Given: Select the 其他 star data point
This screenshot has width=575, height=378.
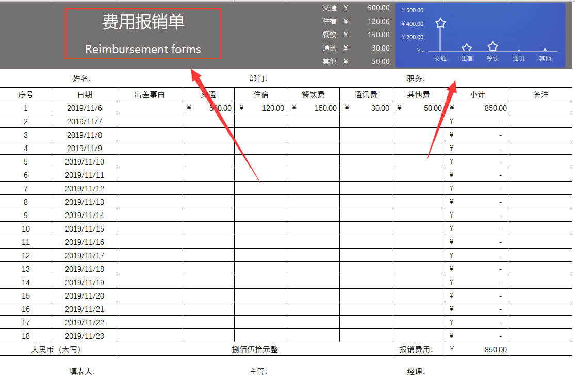Looking at the screenshot, I should click(x=545, y=51).
